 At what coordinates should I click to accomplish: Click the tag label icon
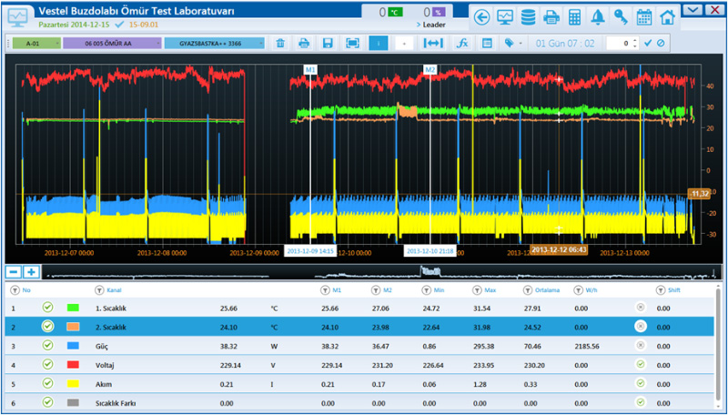pyautogui.click(x=510, y=43)
